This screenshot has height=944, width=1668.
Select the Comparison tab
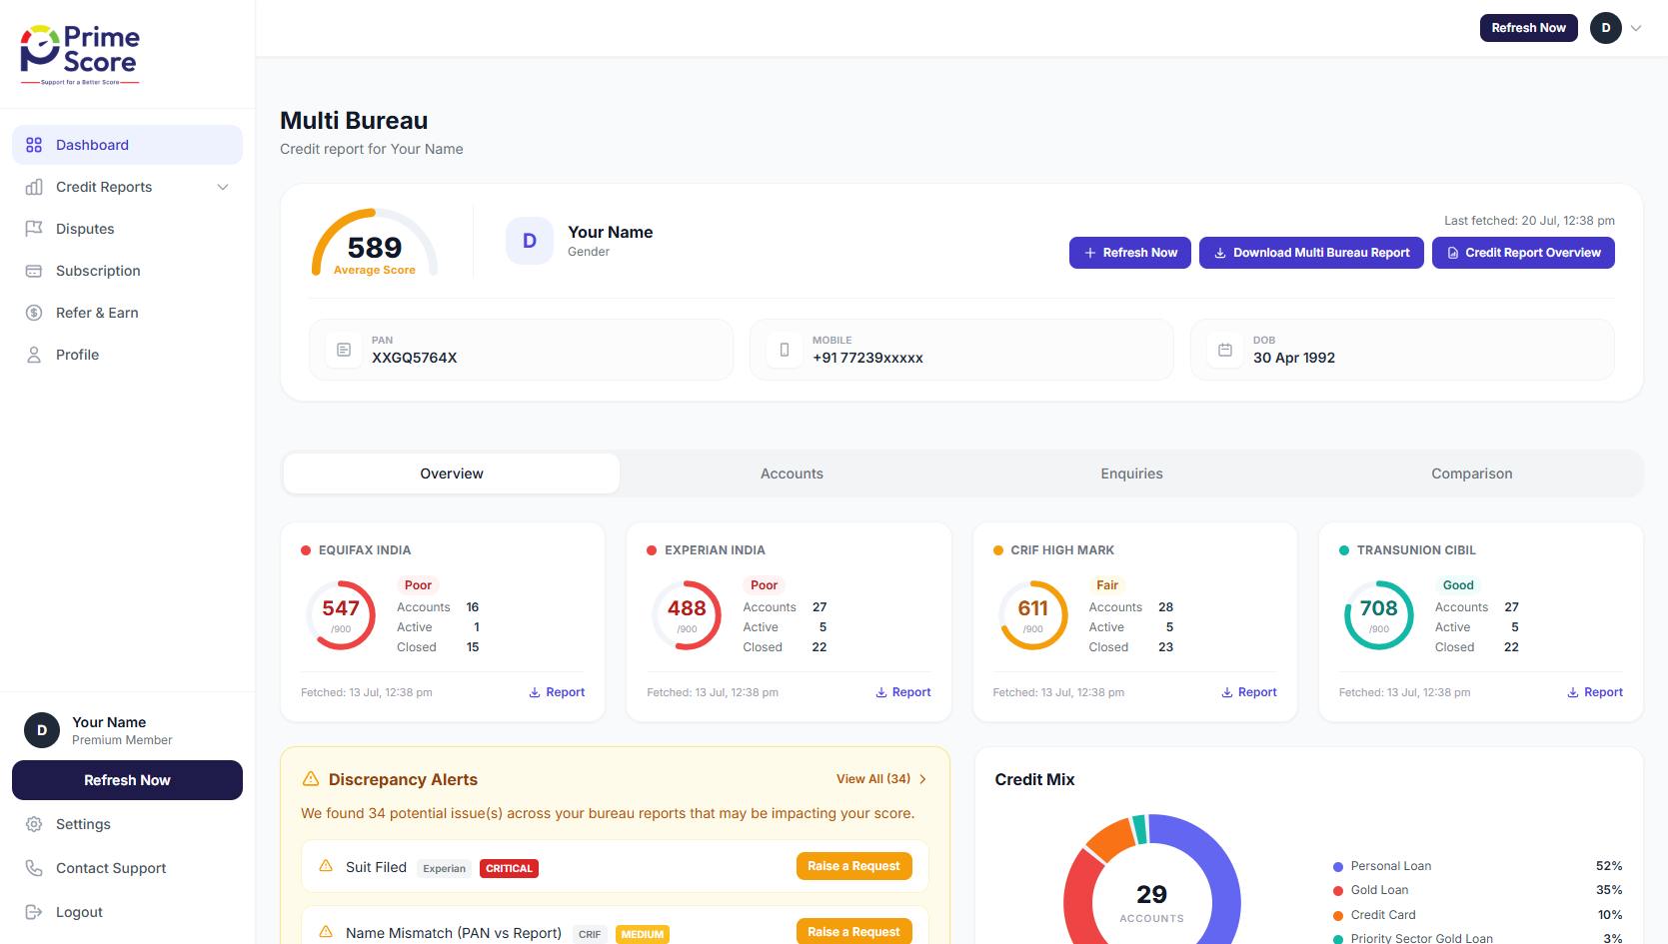click(1472, 473)
